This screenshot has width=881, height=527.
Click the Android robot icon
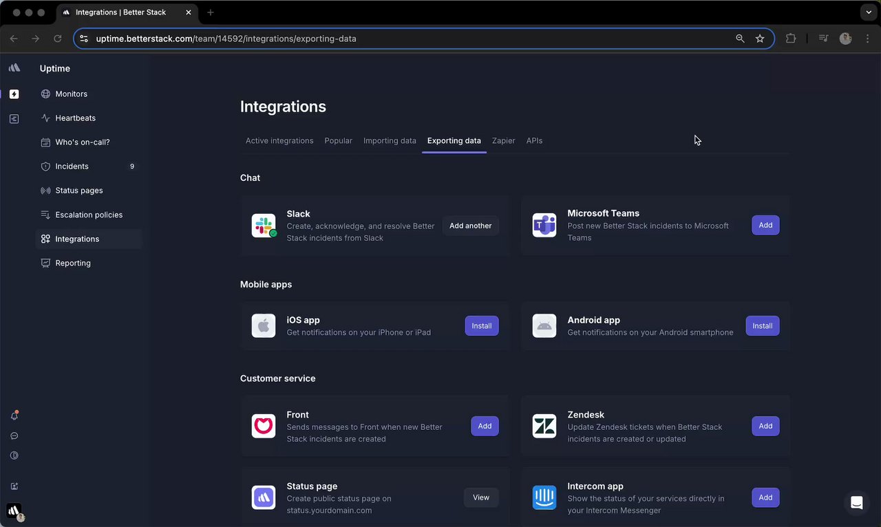coord(544,326)
